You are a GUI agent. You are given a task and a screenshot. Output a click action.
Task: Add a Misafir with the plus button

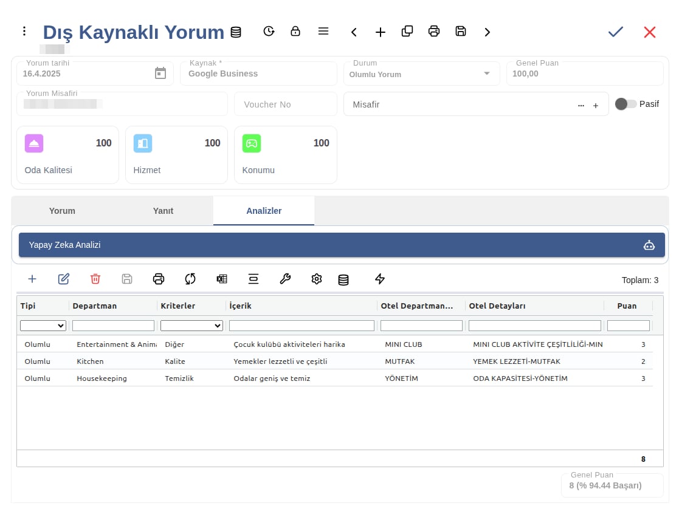tap(596, 105)
